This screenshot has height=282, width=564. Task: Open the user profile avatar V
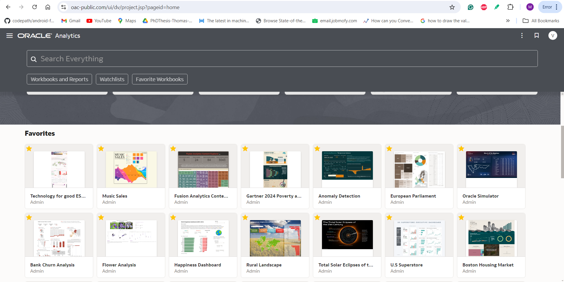click(553, 35)
